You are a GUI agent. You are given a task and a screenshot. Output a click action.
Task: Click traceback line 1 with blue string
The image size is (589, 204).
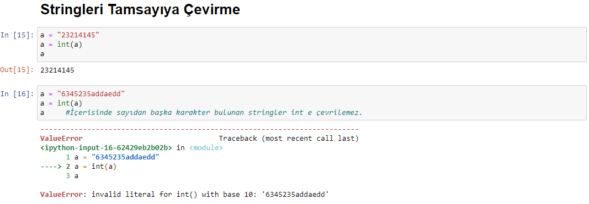(113, 157)
